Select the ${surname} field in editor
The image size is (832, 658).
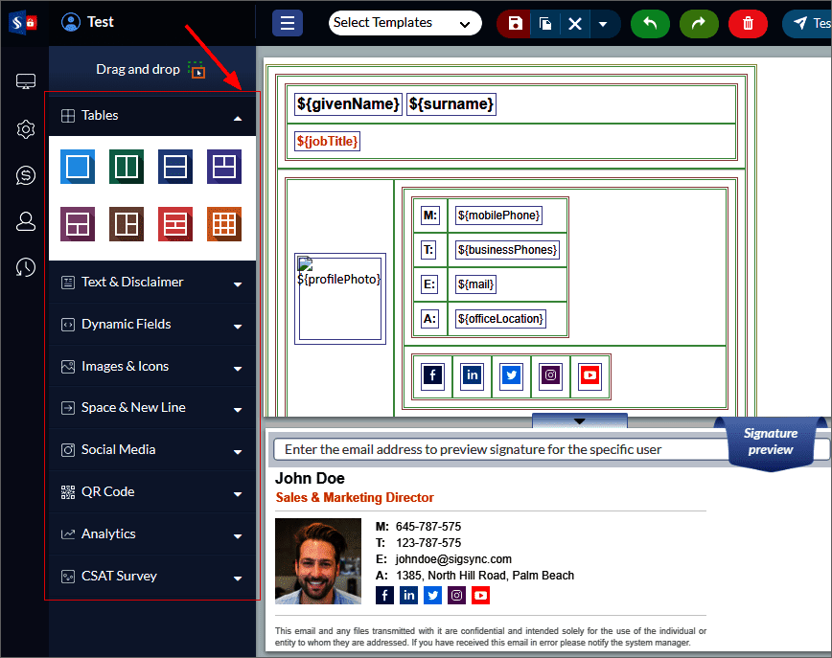(451, 104)
